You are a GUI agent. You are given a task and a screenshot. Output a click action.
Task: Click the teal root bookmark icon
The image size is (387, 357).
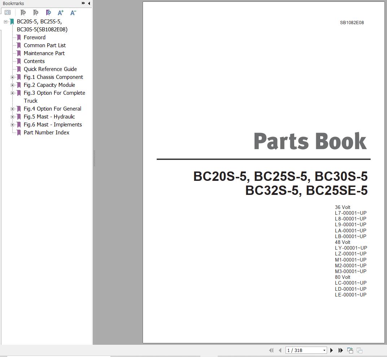(12, 22)
